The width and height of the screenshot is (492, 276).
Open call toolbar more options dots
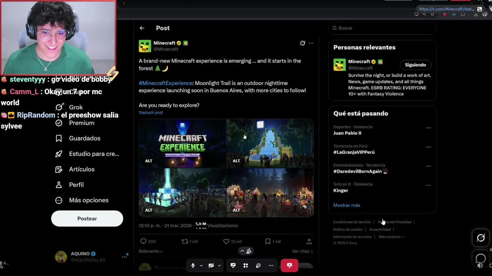click(x=271, y=266)
